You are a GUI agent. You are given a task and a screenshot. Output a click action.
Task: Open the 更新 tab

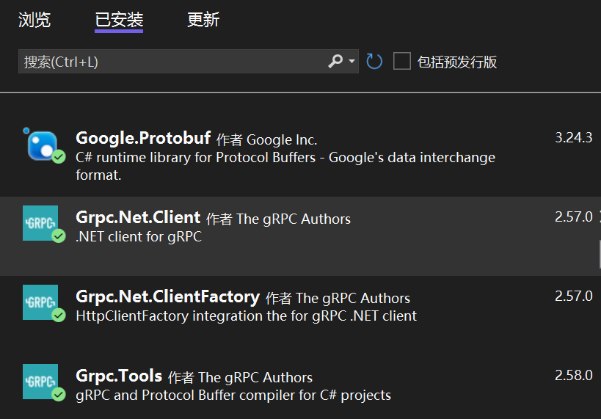[203, 20]
